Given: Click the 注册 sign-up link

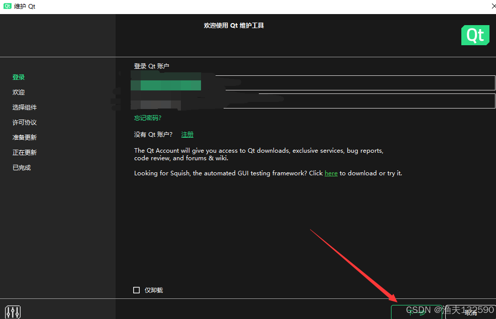Looking at the screenshot, I should 187,135.
